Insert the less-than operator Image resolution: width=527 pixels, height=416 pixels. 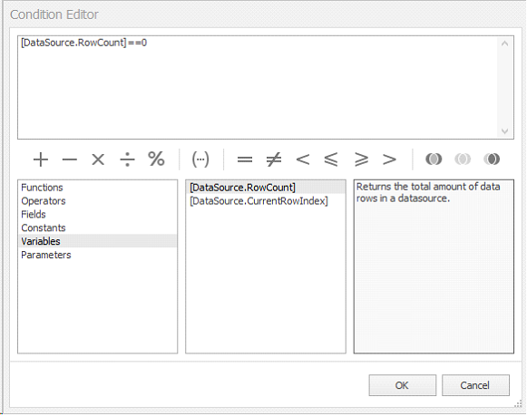tap(302, 160)
